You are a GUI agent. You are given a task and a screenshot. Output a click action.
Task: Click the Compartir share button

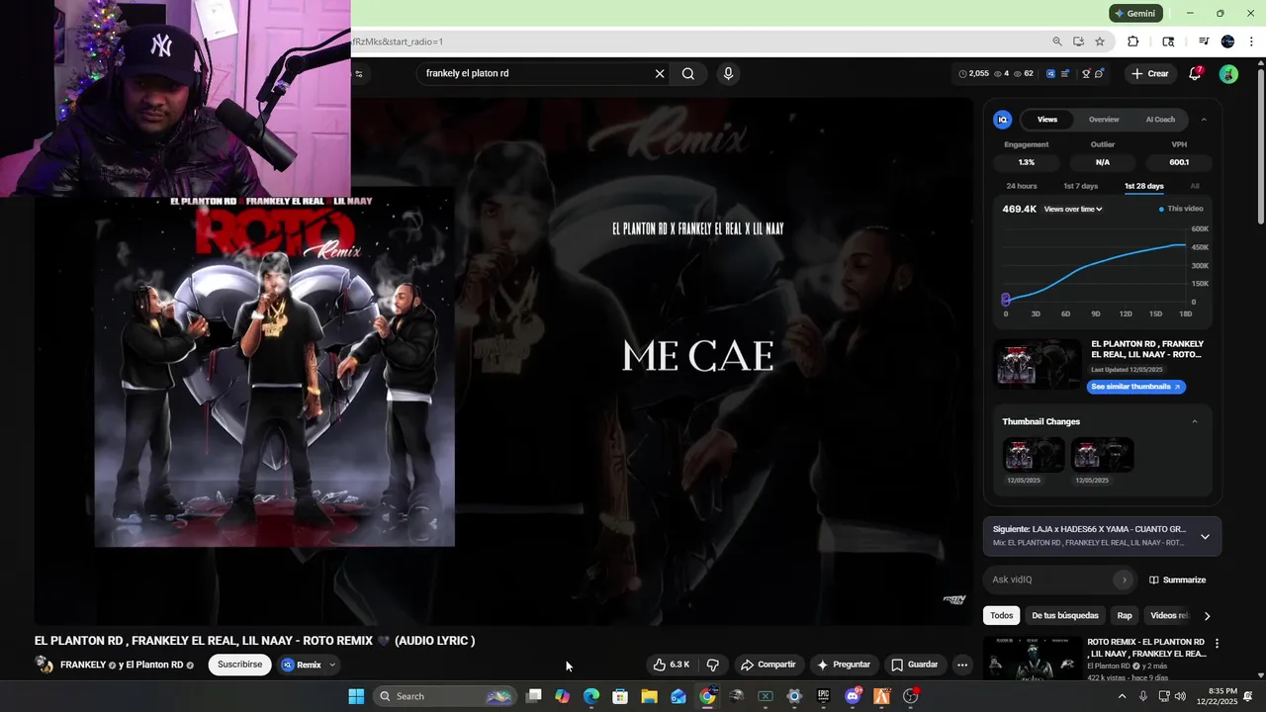(769, 665)
